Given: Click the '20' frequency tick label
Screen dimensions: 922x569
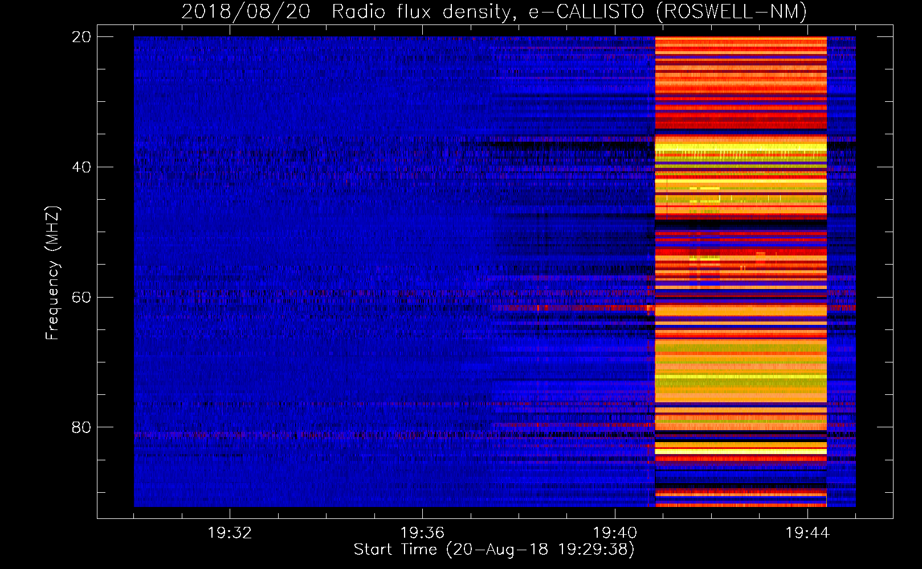Looking at the screenshot, I should click(81, 37).
